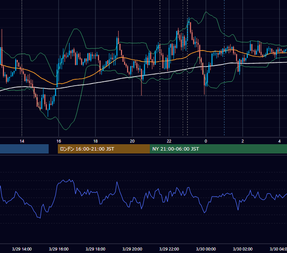Click the 3/30 02:00 date label

pos(243,249)
